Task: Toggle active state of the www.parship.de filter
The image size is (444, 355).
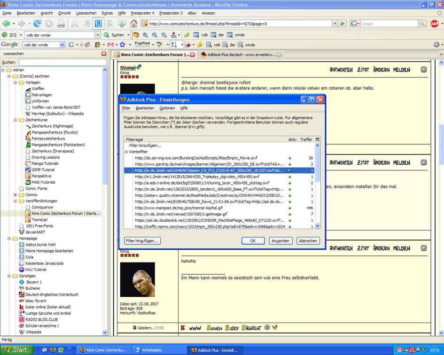Action: [x=290, y=164]
